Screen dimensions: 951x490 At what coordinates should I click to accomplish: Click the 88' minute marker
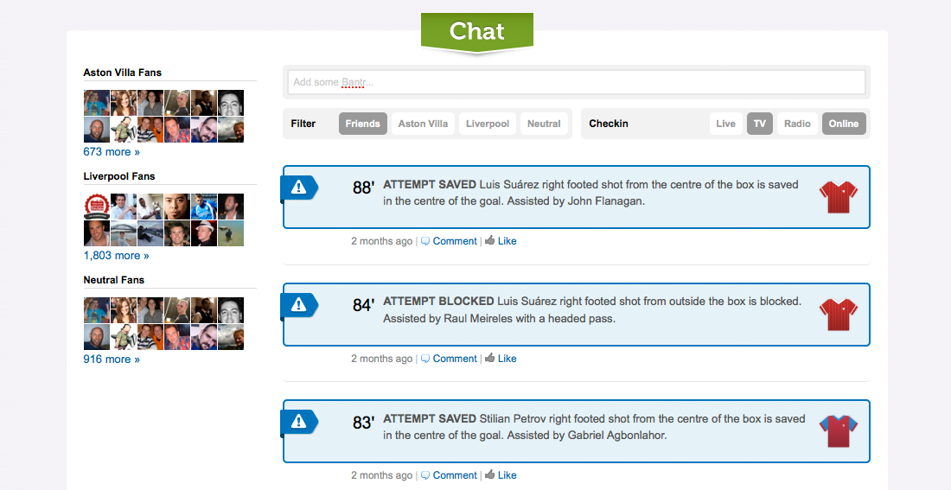(x=363, y=188)
